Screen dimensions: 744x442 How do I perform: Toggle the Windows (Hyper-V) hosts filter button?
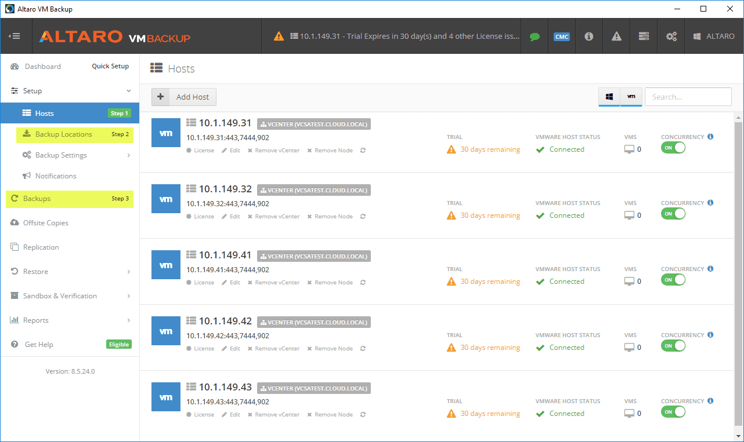coord(609,97)
